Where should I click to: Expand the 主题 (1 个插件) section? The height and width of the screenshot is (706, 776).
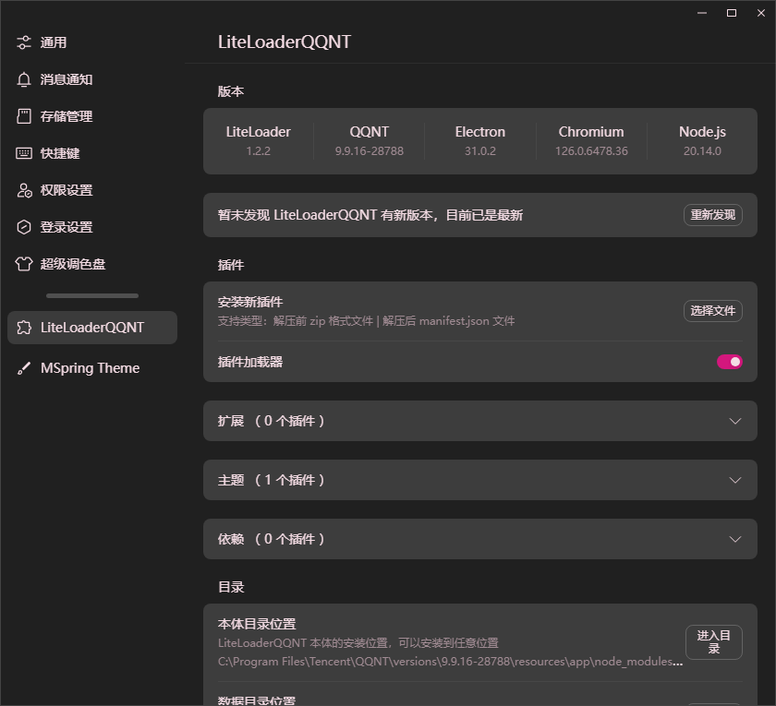click(480, 480)
